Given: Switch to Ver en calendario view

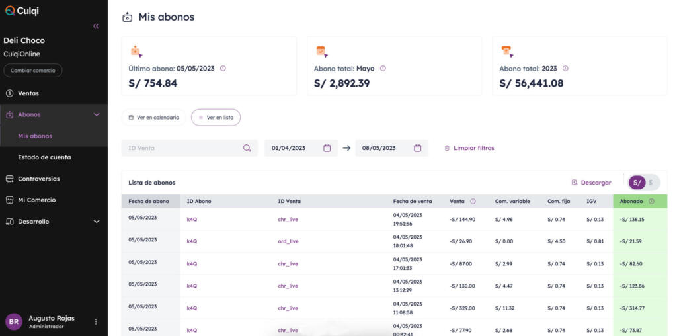Looking at the screenshot, I should point(153,118).
